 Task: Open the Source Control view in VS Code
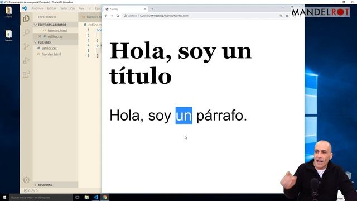click(x=26, y=46)
